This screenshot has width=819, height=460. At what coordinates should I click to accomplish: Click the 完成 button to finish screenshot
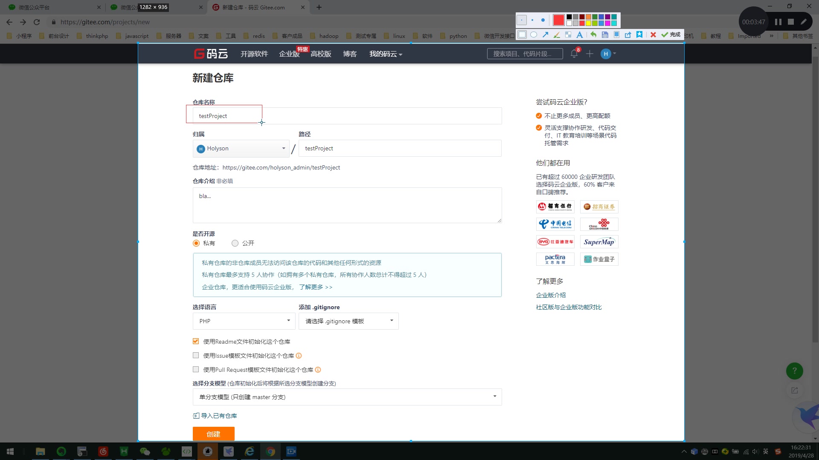coord(671,34)
